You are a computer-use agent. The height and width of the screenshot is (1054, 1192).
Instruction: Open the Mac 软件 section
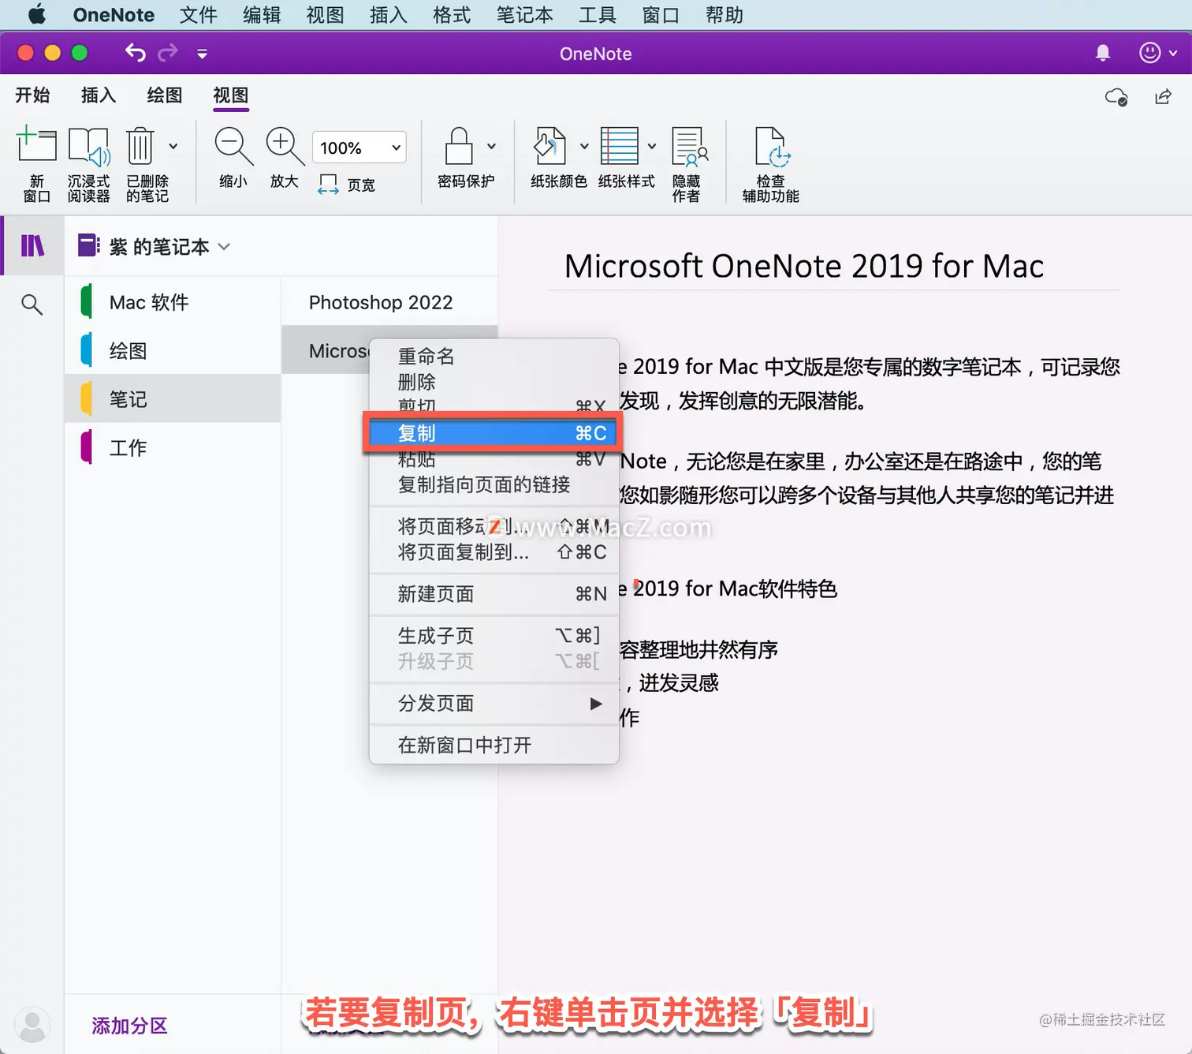pyautogui.click(x=173, y=302)
